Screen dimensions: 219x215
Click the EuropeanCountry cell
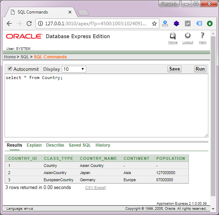[58, 180]
